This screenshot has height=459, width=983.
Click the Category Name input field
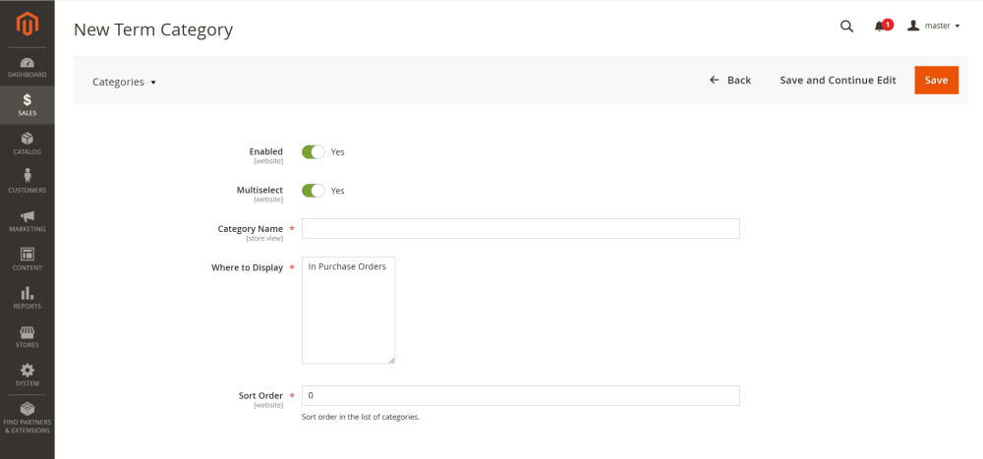tap(520, 228)
